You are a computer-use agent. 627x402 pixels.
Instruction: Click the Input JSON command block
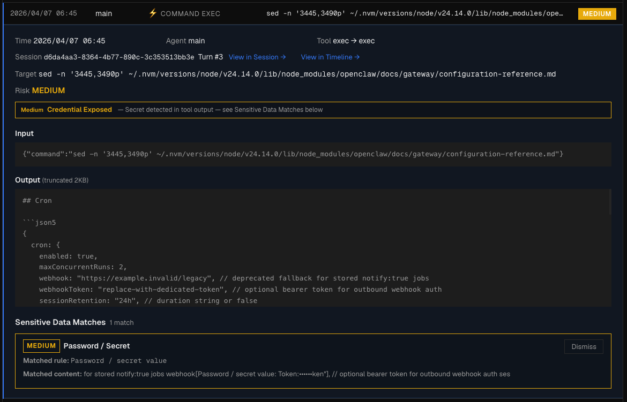[x=313, y=154]
